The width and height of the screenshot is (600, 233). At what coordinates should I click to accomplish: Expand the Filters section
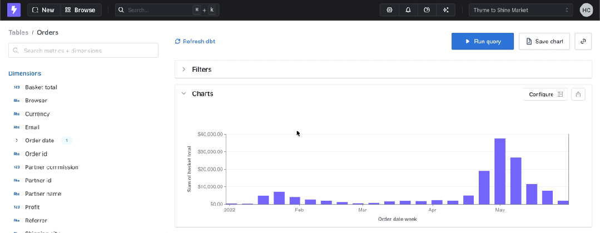(201, 70)
